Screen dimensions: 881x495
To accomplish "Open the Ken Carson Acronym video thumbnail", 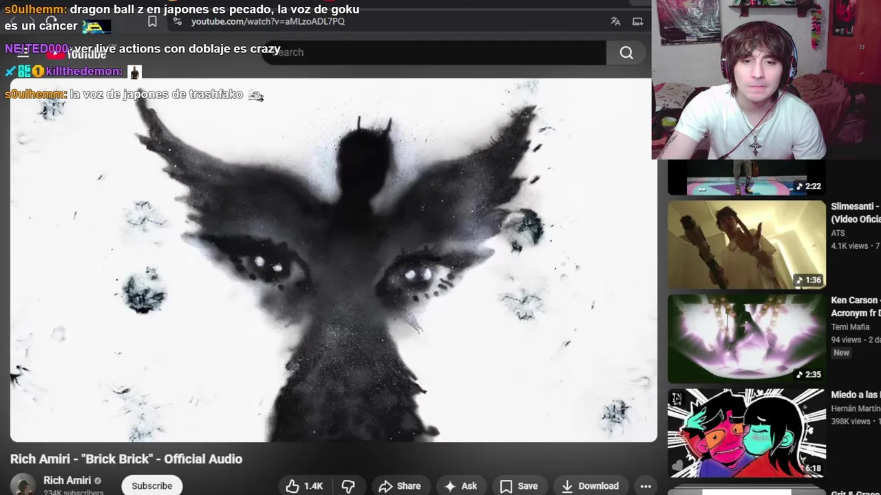I will tap(747, 338).
